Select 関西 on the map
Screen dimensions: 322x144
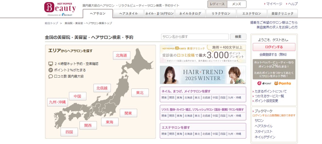point(88,125)
